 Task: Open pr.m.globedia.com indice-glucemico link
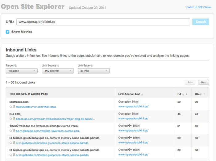pos(52,155)
